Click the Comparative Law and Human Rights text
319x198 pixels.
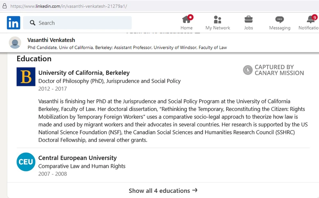click(82, 166)
